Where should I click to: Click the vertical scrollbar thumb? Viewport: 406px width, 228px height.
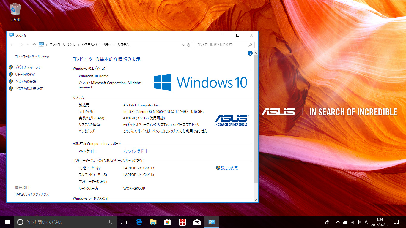tap(256, 119)
